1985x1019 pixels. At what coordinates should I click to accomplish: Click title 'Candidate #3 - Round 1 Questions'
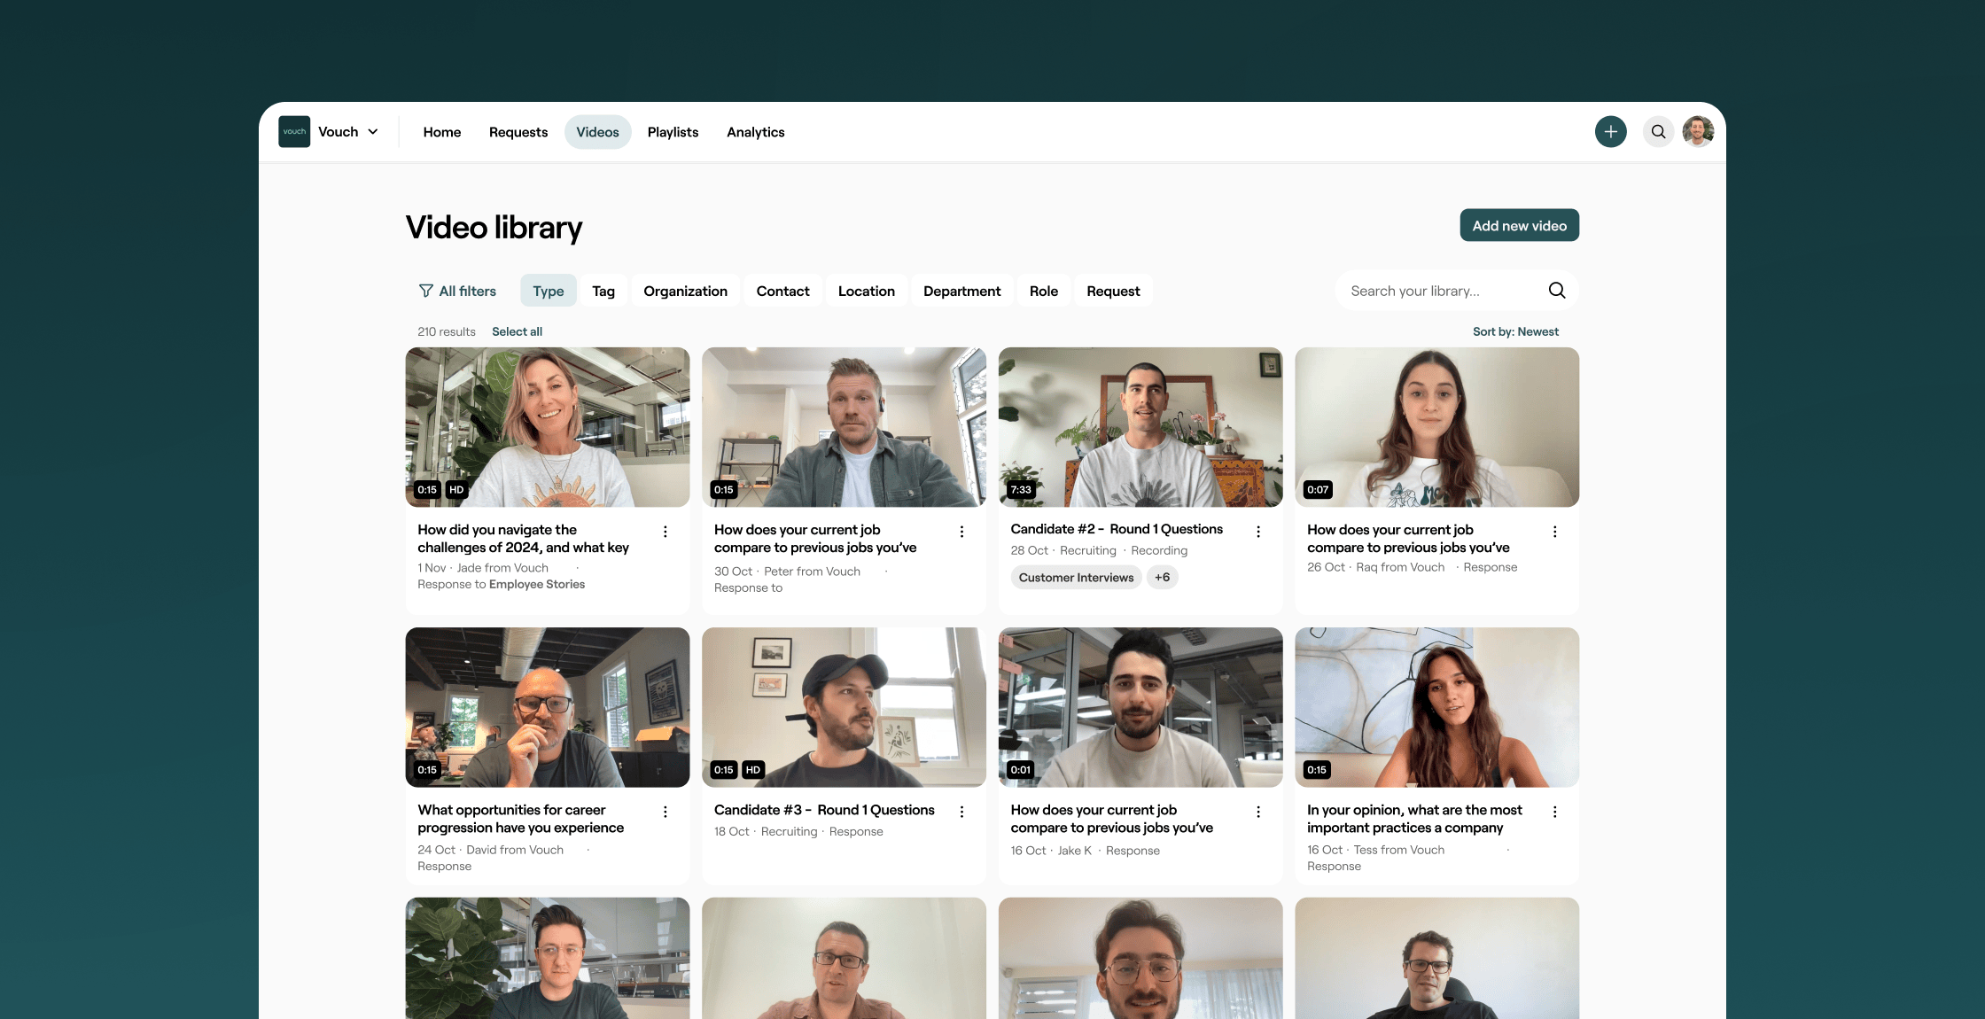[x=824, y=810]
